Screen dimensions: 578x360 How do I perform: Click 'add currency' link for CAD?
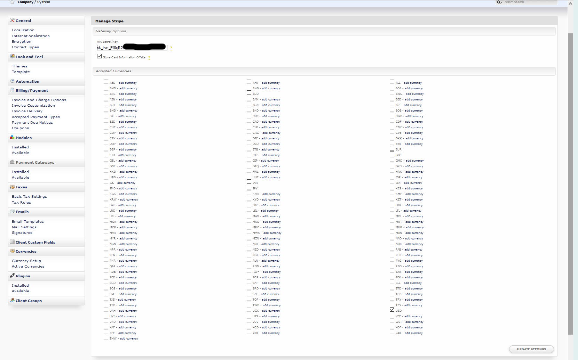tap(271, 122)
